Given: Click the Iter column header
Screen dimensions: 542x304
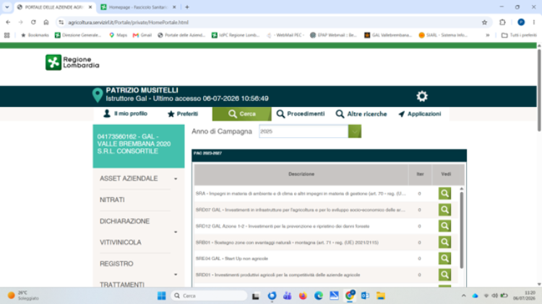Looking at the screenshot, I should 420,174.
